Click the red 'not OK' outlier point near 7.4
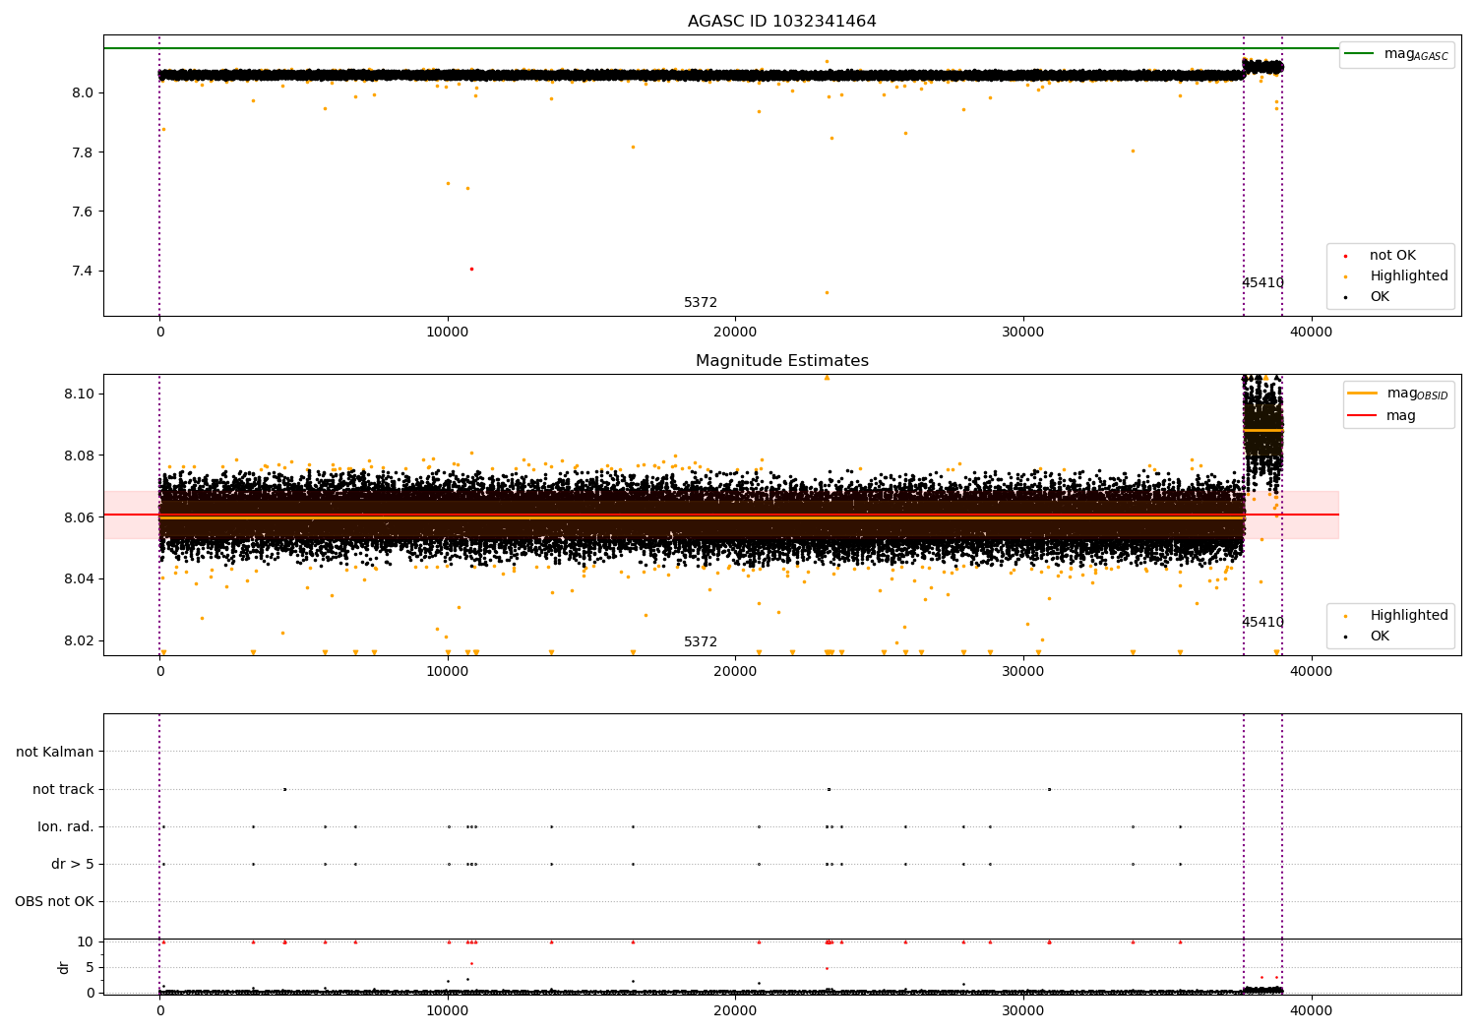This screenshot has height=1033, width=1476. (471, 269)
